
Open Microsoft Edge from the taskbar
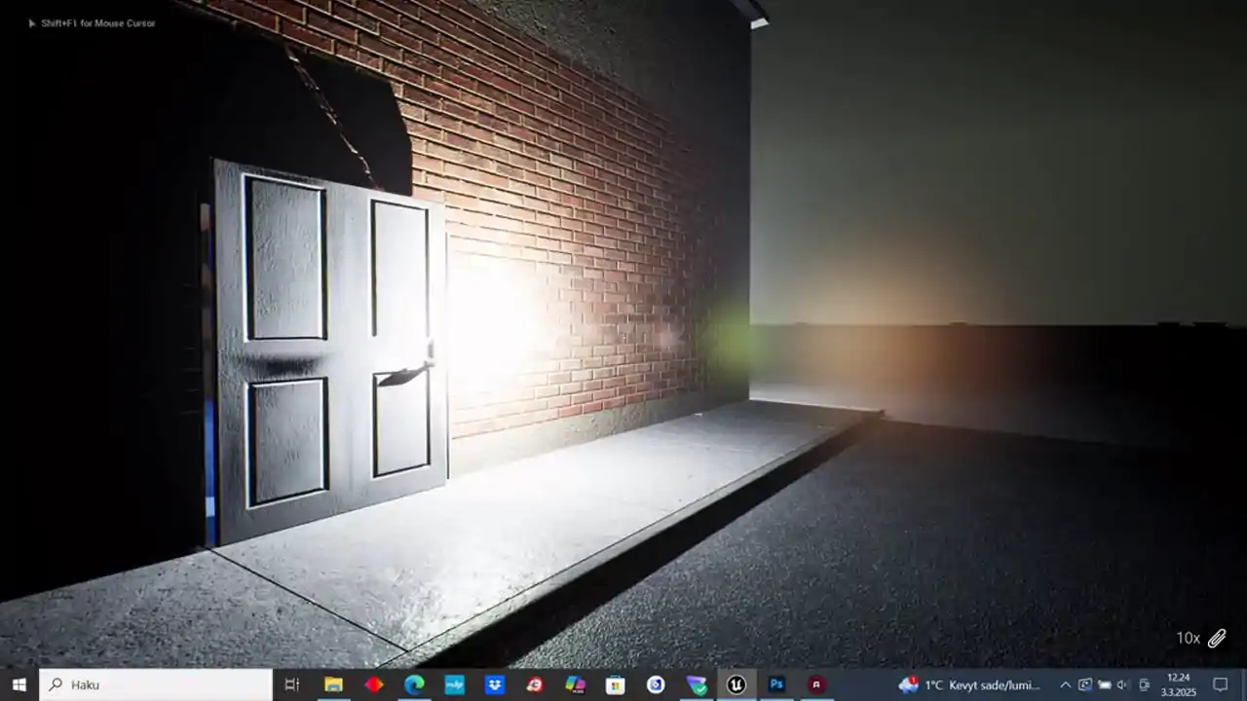[x=414, y=684]
